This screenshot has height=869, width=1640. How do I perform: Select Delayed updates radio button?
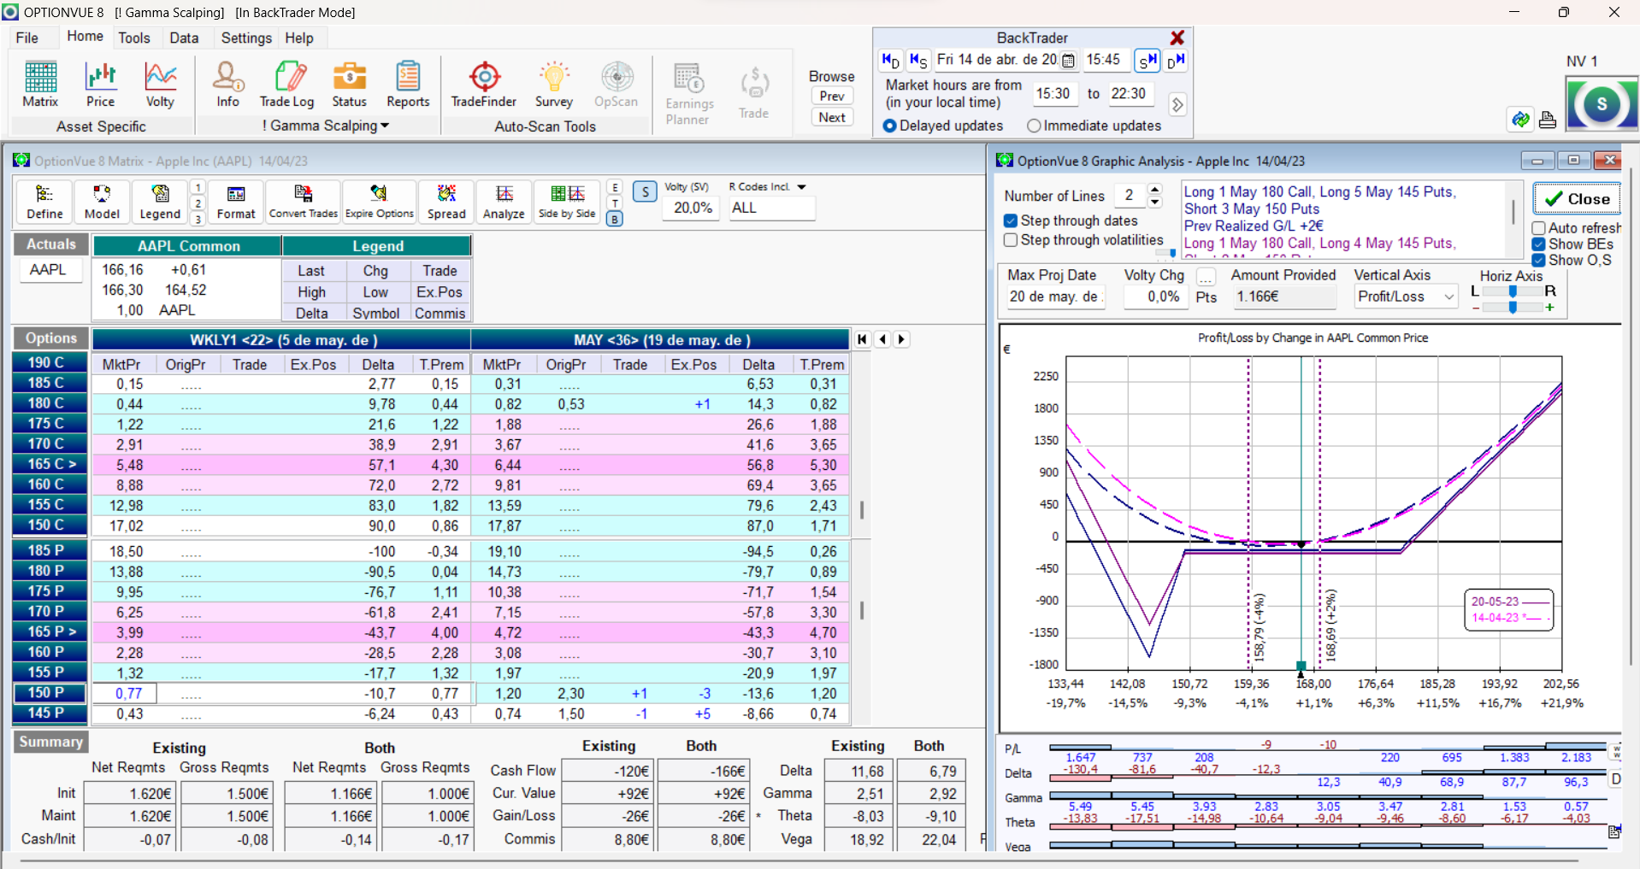889,126
